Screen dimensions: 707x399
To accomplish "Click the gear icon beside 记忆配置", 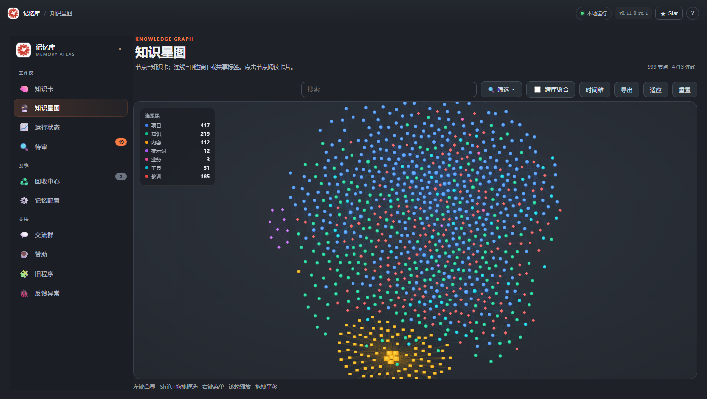I will [24, 200].
